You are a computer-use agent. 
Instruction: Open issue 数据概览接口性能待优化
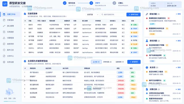coord(157,18)
